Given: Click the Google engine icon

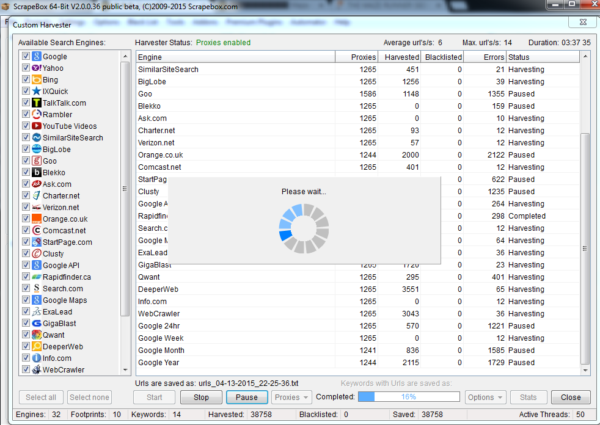Looking at the screenshot, I should click(36, 56).
